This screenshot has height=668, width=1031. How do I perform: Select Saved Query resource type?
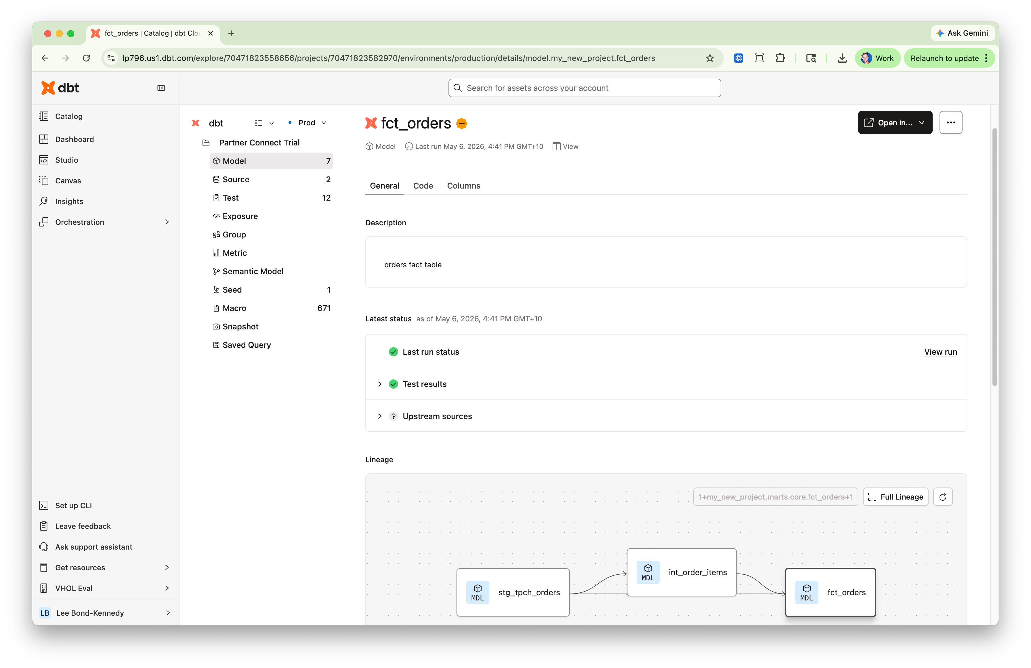tap(272, 345)
